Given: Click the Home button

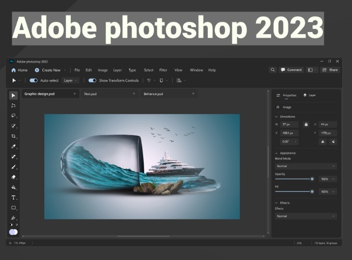Looking at the screenshot, I should pyautogui.click(x=19, y=70).
